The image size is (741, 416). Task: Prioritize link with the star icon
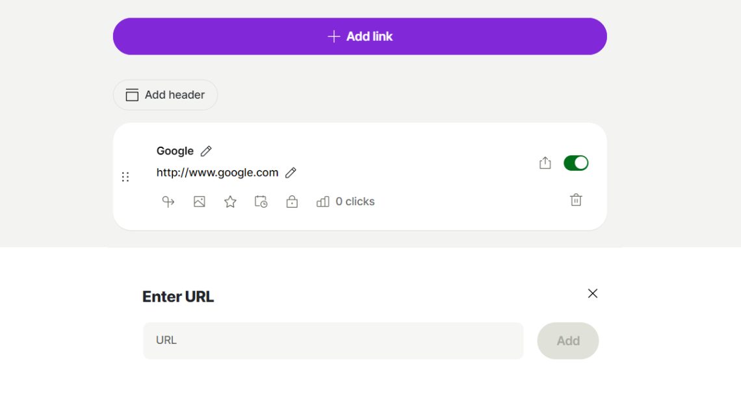pyautogui.click(x=230, y=202)
